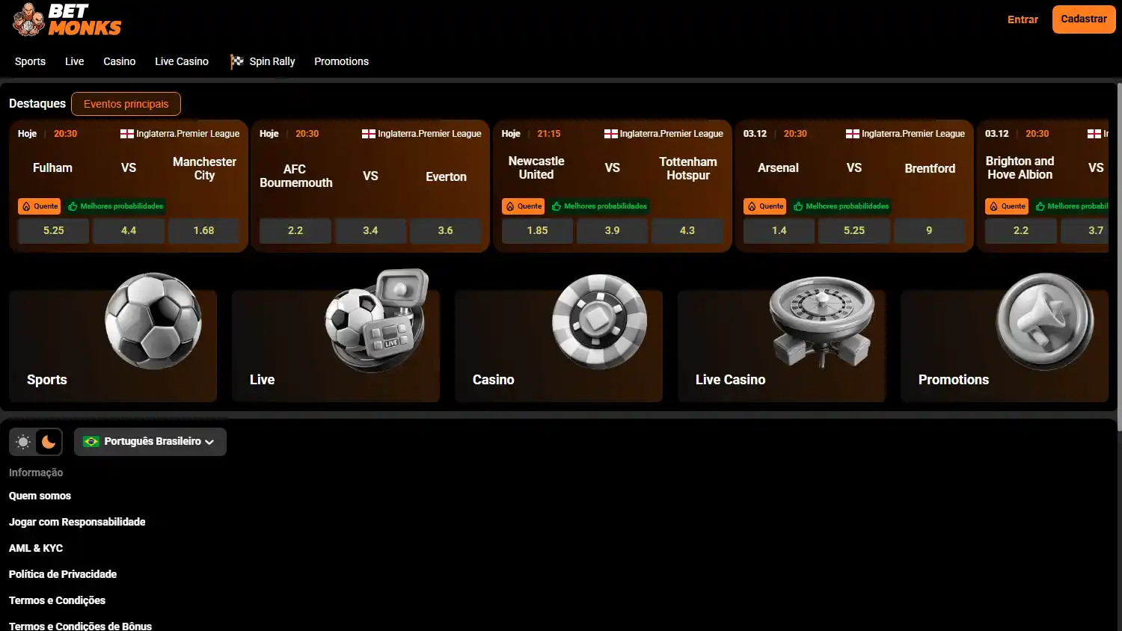Open the BetMonks logo home link
The width and height of the screenshot is (1122, 631).
(x=67, y=20)
